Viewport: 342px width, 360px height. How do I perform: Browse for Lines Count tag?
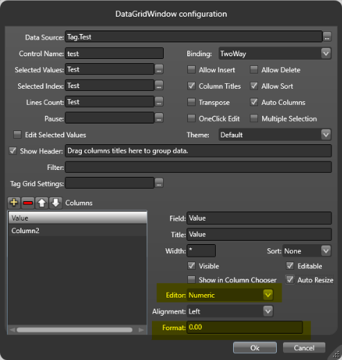(159, 102)
